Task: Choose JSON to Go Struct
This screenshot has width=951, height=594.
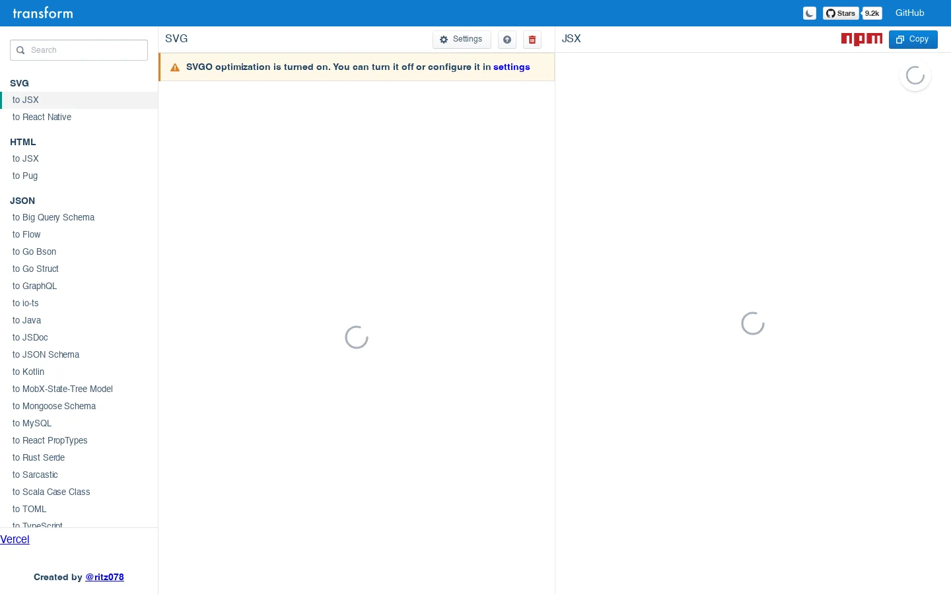Action: pos(79,269)
